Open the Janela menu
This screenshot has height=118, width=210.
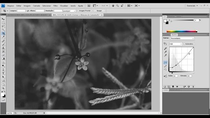[73, 6]
